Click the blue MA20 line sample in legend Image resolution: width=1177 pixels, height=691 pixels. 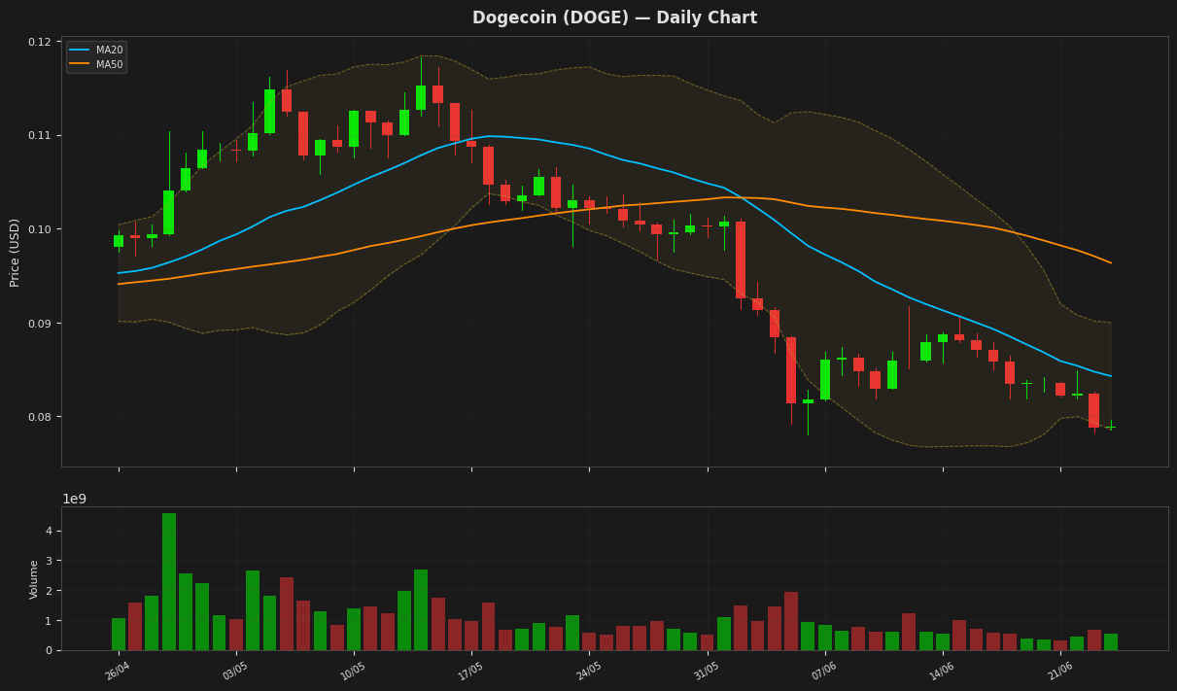tap(80, 50)
